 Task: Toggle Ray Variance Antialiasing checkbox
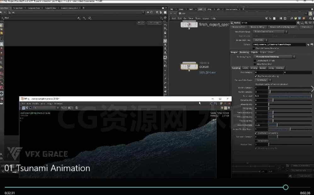(256, 76)
